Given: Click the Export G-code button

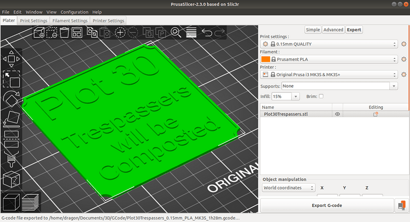Looking at the screenshot, I should click(327, 205).
